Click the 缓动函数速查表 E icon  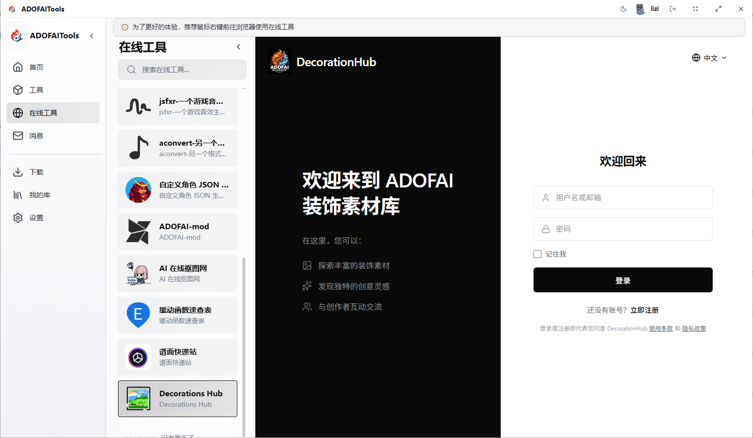(x=138, y=315)
